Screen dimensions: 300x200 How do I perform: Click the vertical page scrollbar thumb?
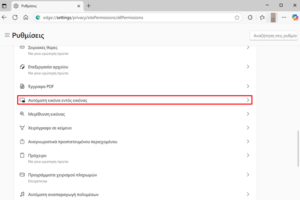pos(298,149)
